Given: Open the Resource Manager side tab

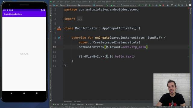Looking at the screenshot, I should click(x=51, y=26).
